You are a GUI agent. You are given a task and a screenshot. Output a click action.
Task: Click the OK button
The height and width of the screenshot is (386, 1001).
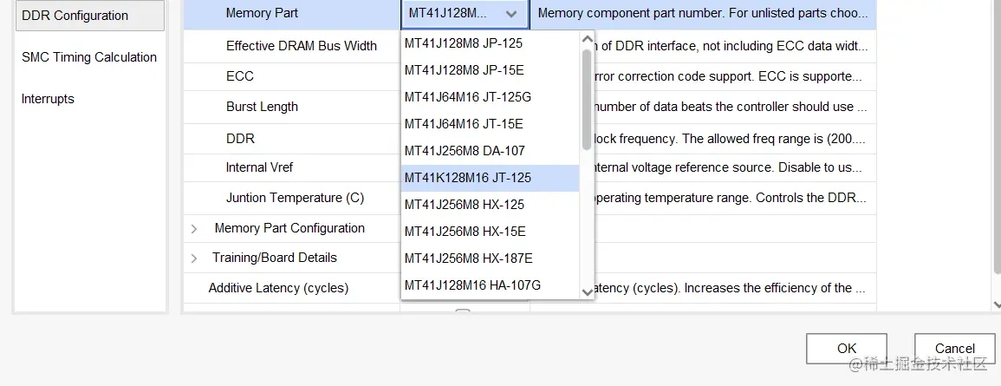click(846, 348)
